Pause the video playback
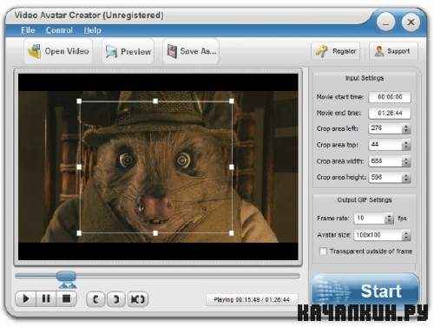The width and height of the screenshot is (434, 327). coord(46,298)
